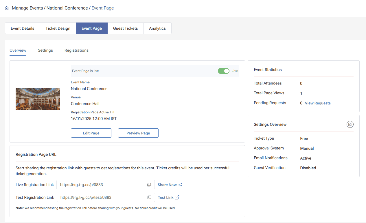Click the Preview Page button

(138, 133)
